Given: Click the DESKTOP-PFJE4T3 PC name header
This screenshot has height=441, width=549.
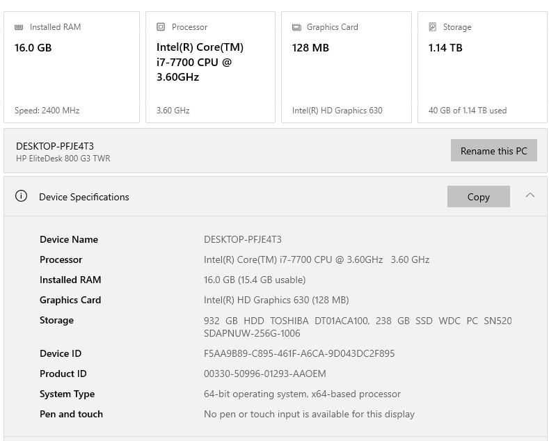Looking at the screenshot, I should [x=55, y=146].
